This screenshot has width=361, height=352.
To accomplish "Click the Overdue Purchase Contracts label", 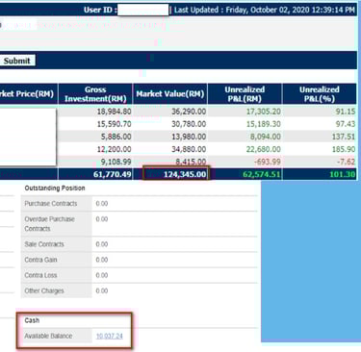I will (x=49, y=224).
